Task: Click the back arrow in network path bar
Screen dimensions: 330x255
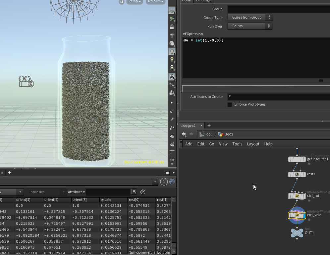Action: 184,134
